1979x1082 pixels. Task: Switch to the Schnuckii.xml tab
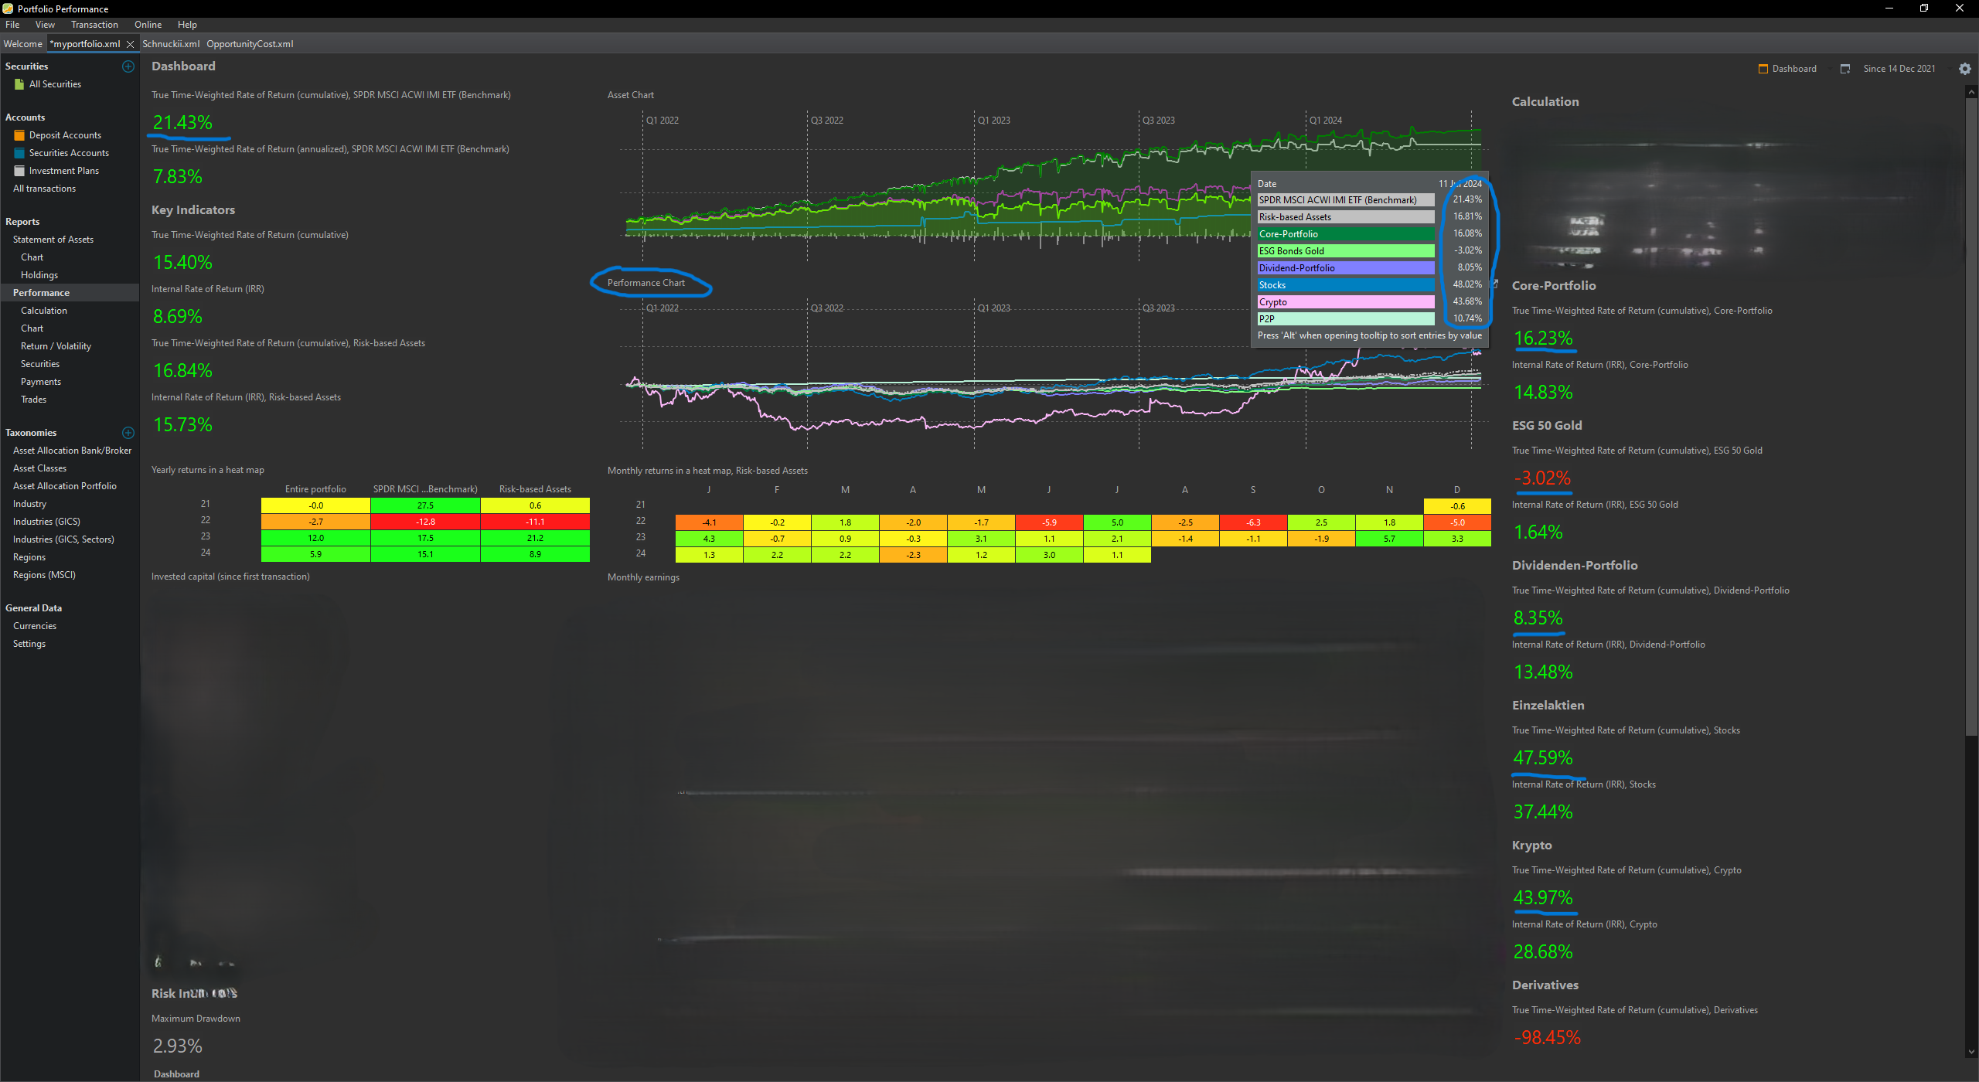(x=171, y=44)
